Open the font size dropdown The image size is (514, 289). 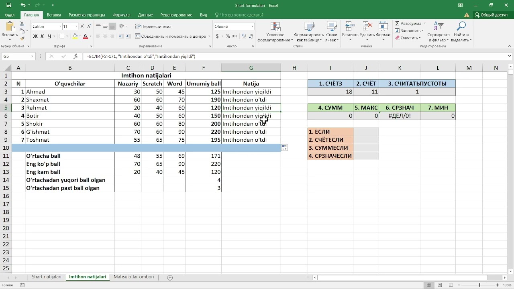[76, 26]
